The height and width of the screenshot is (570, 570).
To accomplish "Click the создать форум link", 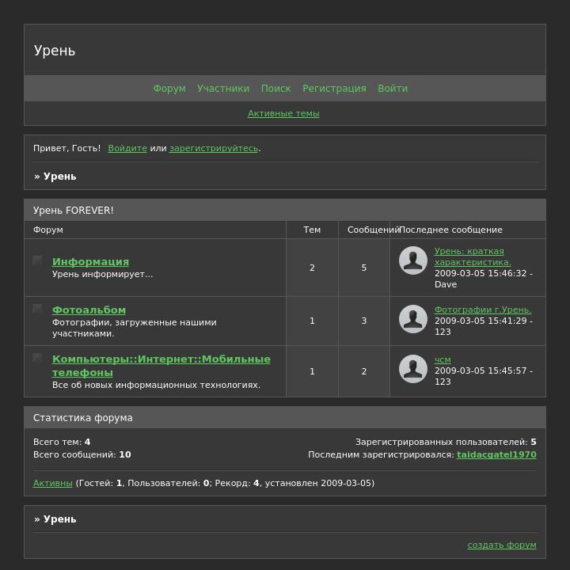I will [x=502, y=545].
